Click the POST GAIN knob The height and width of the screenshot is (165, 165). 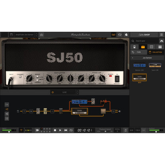click(81, 78)
